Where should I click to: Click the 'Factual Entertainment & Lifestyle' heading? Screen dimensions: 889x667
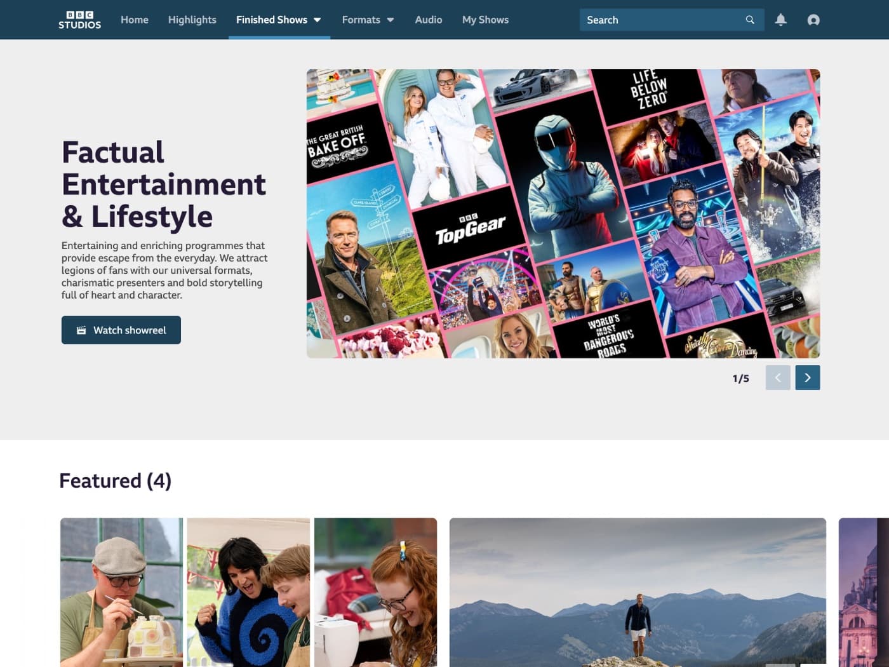[x=164, y=184]
